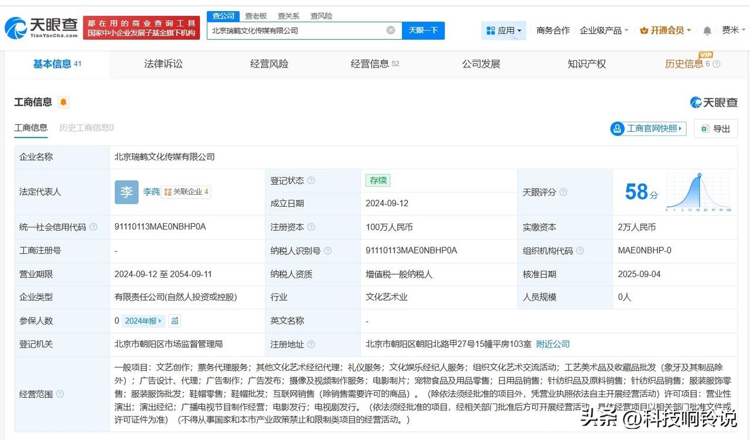Click the 李 avatar of the legal representative

pyautogui.click(x=127, y=192)
